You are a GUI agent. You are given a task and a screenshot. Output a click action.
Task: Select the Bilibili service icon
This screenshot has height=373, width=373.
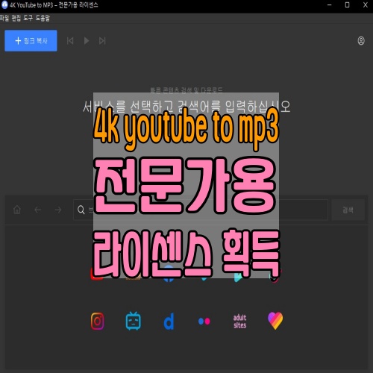[x=134, y=321]
